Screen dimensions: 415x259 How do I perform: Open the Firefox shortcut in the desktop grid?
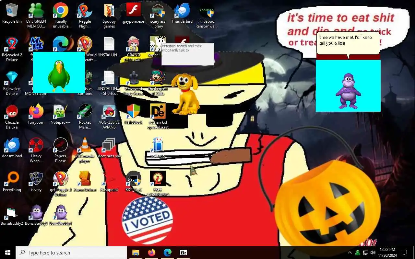coord(36,115)
